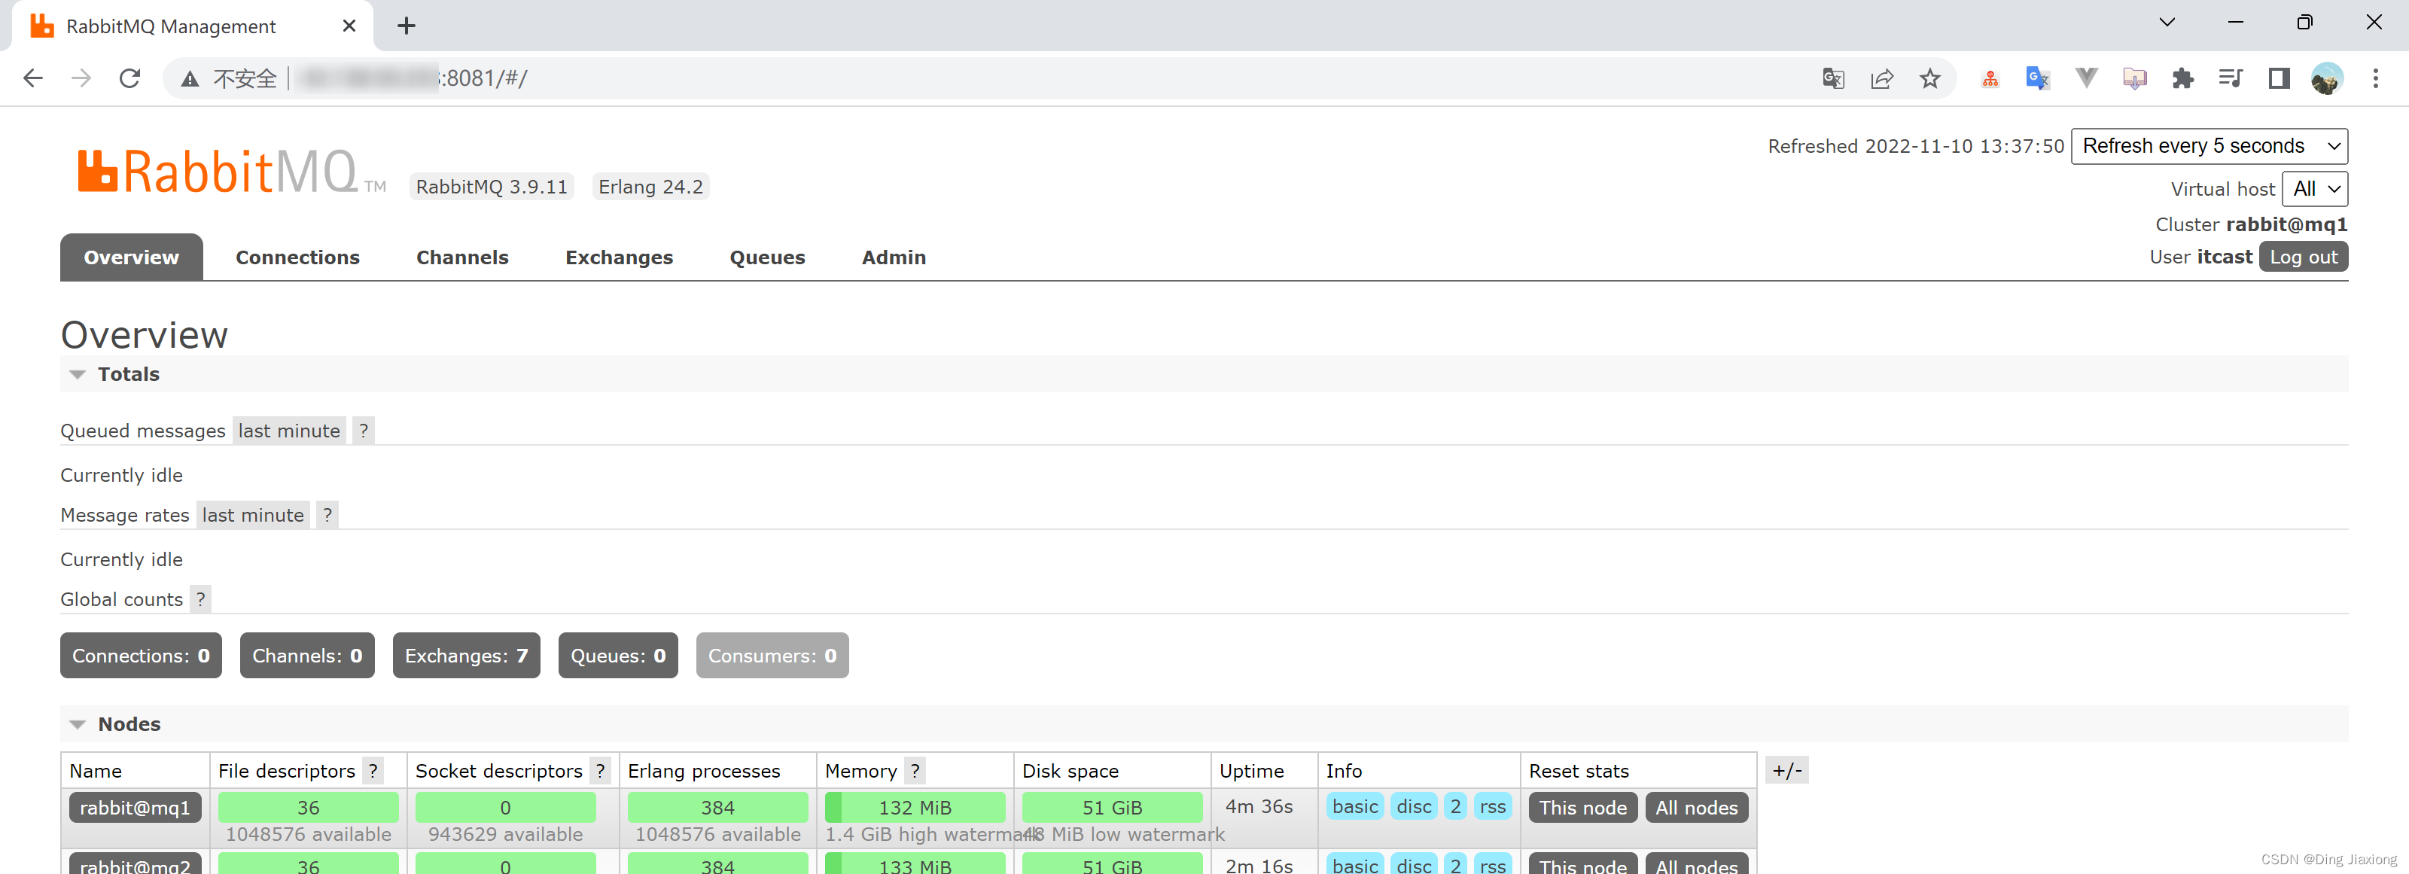Go back to the previous page
Image resolution: width=2409 pixels, height=874 pixels.
(x=32, y=78)
